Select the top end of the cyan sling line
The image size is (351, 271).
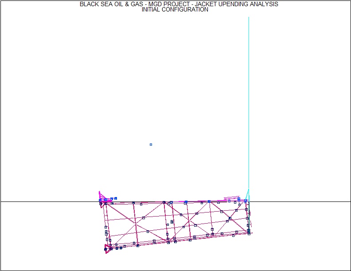pyautogui.click(x=249, y=18)
